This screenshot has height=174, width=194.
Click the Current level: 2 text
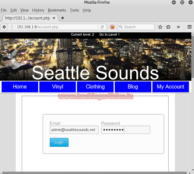[x=82, y=35]
